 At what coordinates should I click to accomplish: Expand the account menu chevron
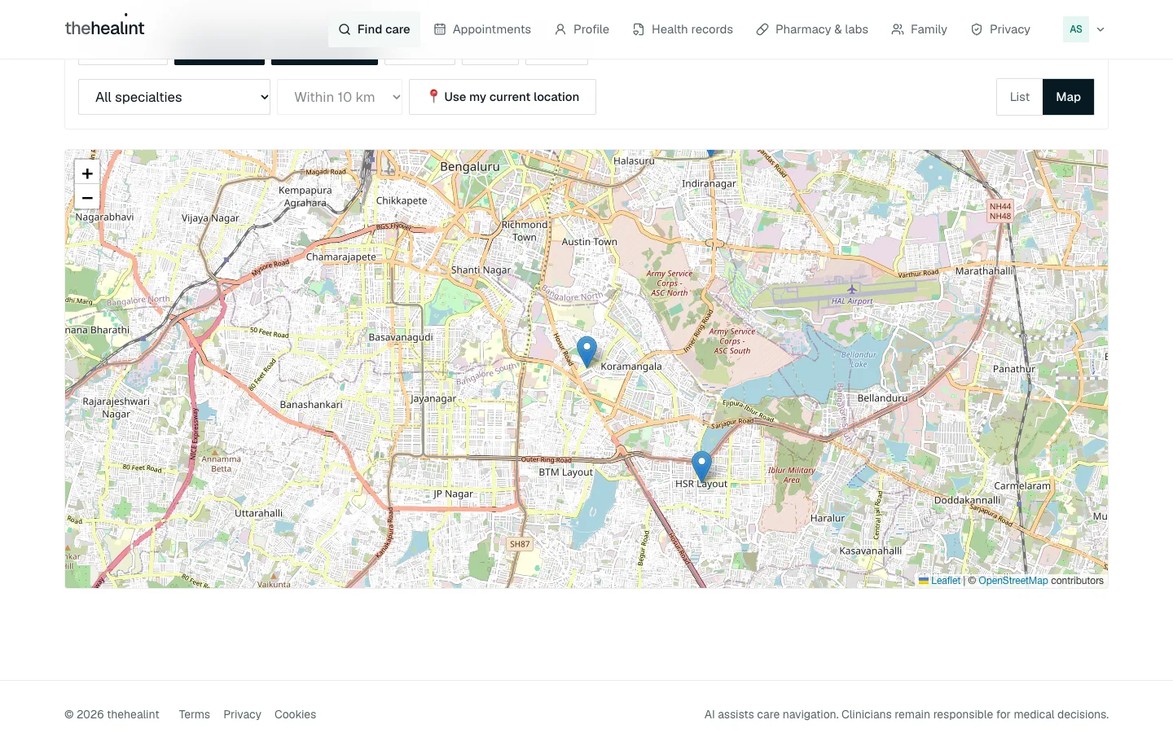tap(1101, 29)
